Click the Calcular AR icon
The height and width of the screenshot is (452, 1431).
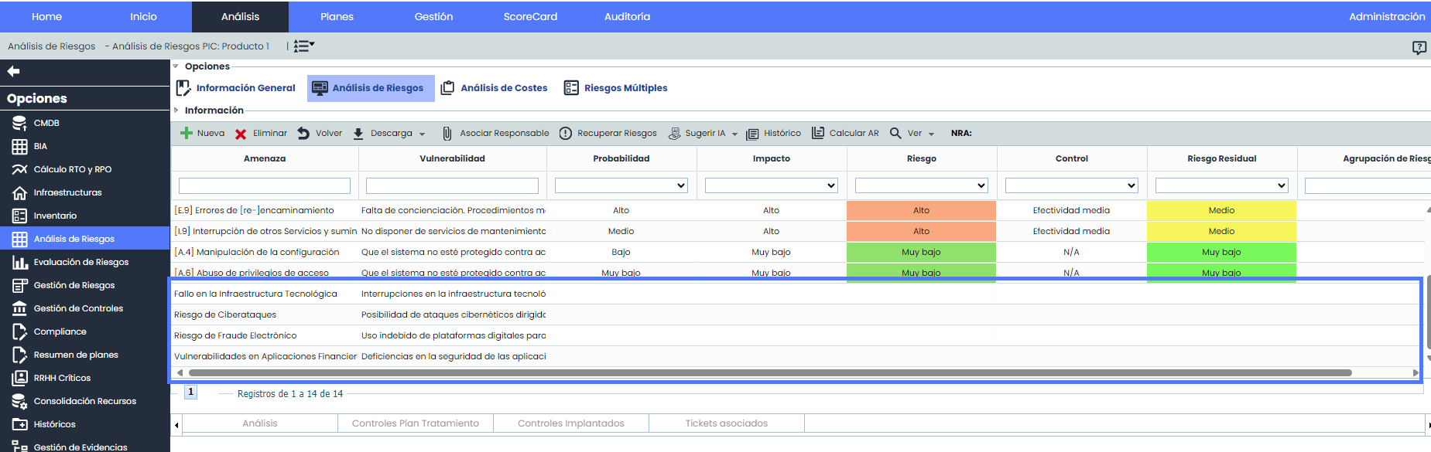point(817,133)
